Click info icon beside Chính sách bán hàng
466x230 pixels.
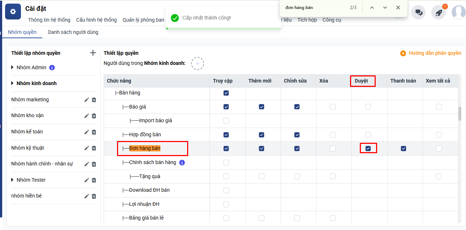(182, 163)
